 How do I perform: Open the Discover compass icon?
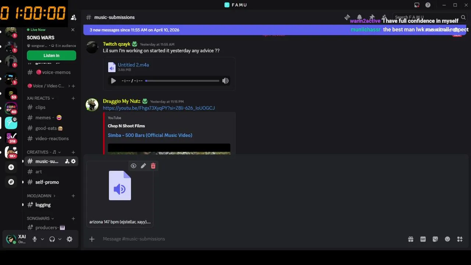11,182
